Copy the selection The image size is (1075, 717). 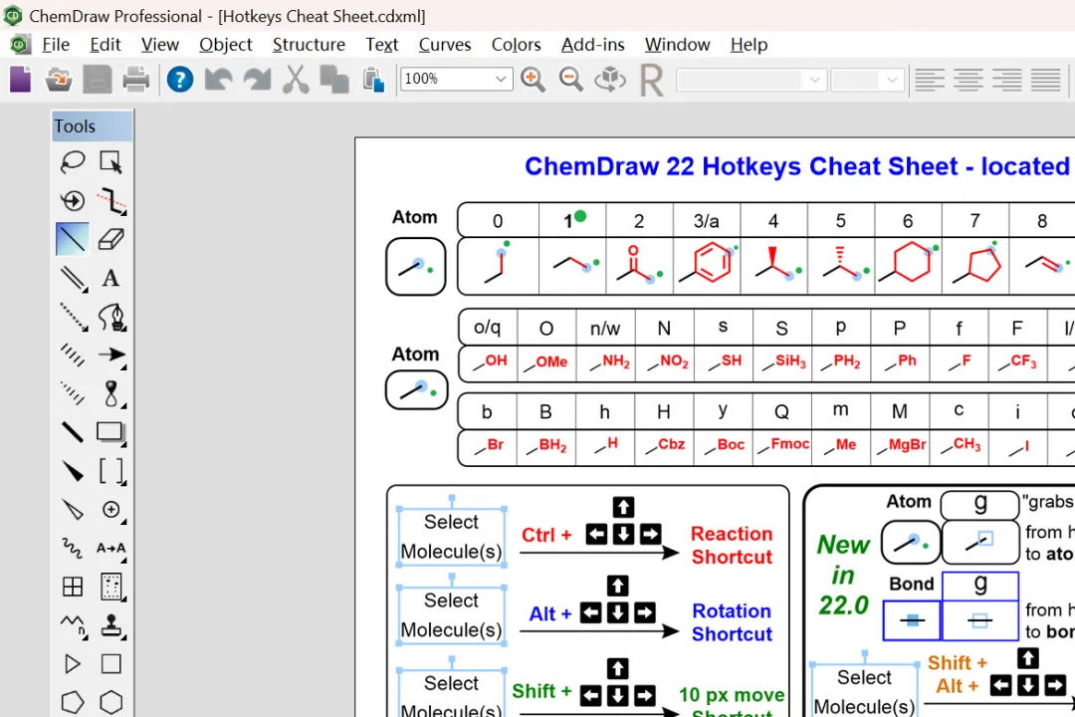pyautogui.click(x=334, y=80)
